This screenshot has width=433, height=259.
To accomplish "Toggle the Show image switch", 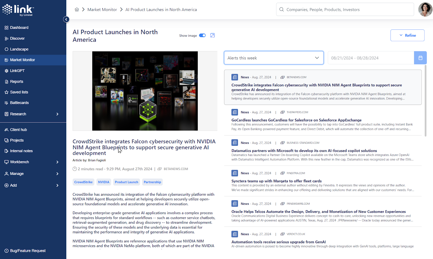I will tap(202, 35).
